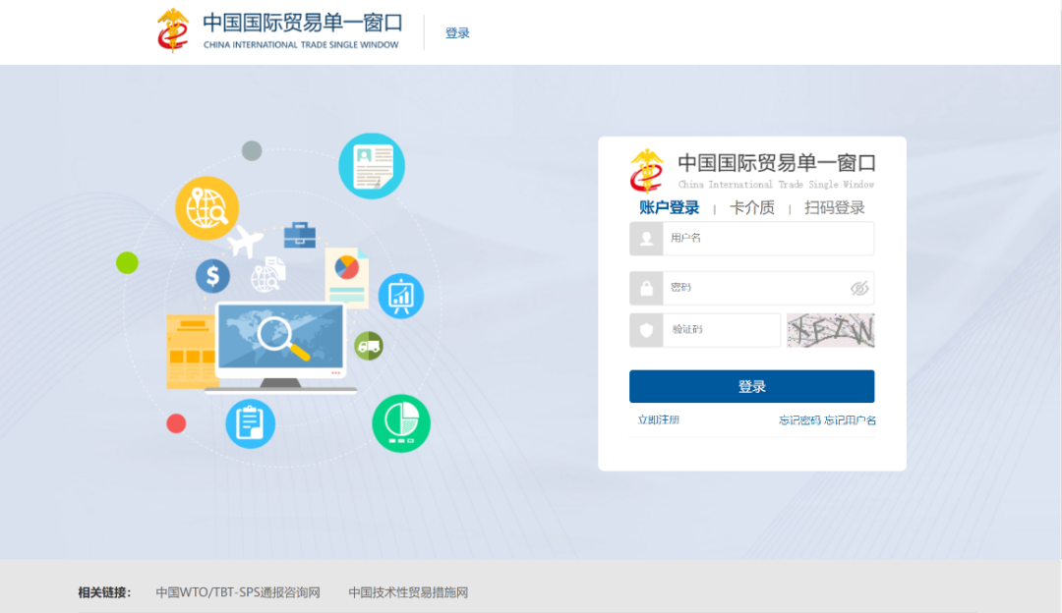Viewport: 1062px width, 613px height.
Task: Click the green delivery truck icon
Action: 369,346
